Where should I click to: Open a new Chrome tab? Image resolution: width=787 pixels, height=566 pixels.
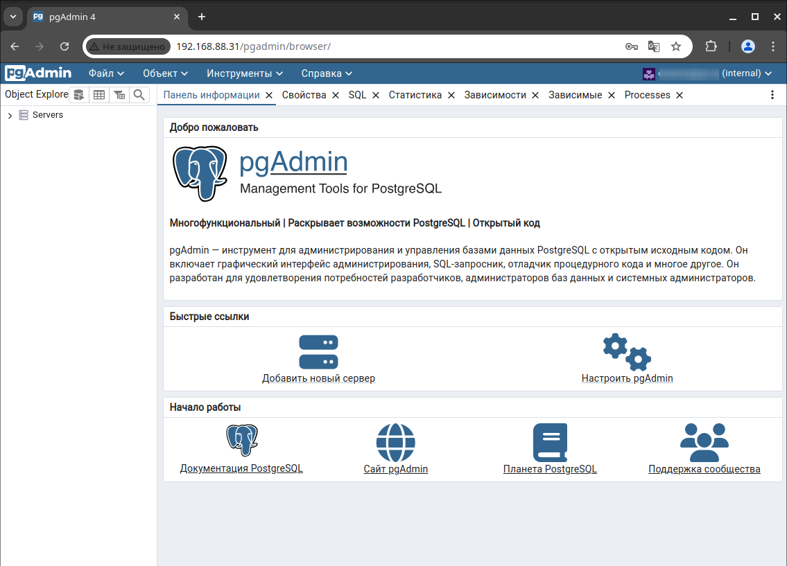coord(202,17)
